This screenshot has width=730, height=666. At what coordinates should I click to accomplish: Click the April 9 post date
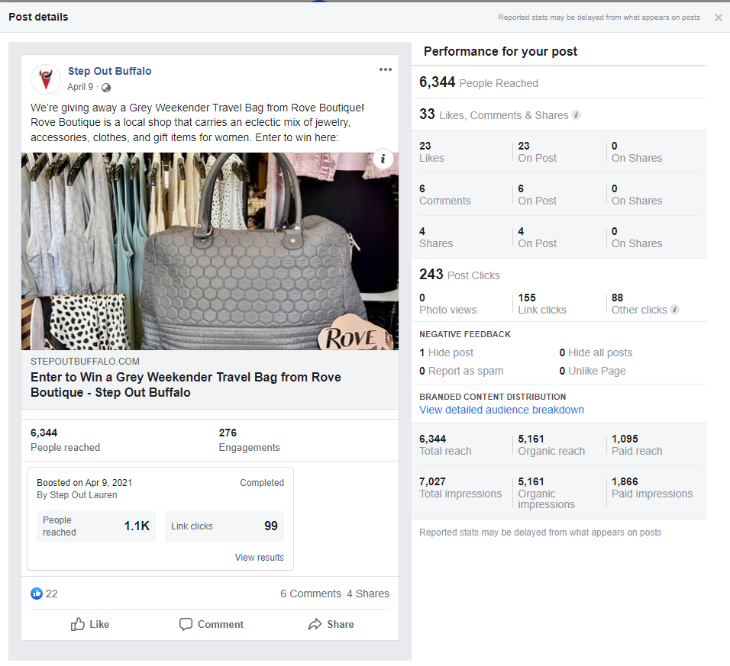[80, 87]
